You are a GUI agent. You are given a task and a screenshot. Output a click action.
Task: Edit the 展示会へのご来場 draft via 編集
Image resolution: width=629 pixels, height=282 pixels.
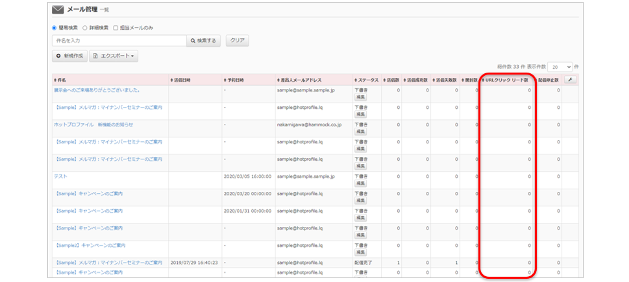click(360, 97)
